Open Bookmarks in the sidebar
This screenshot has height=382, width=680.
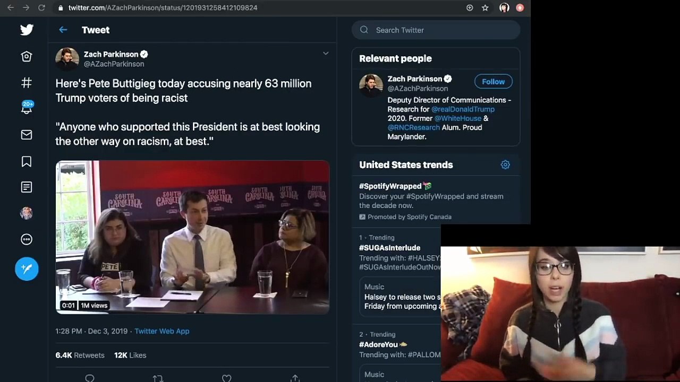click(27, 162)
